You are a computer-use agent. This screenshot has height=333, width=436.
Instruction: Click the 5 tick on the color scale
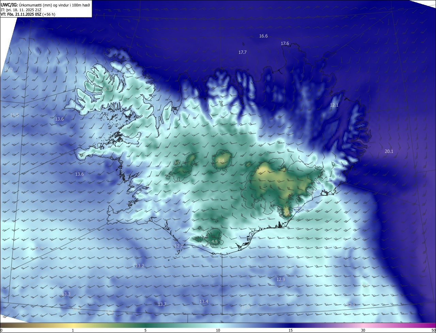(x=145, y=330)
